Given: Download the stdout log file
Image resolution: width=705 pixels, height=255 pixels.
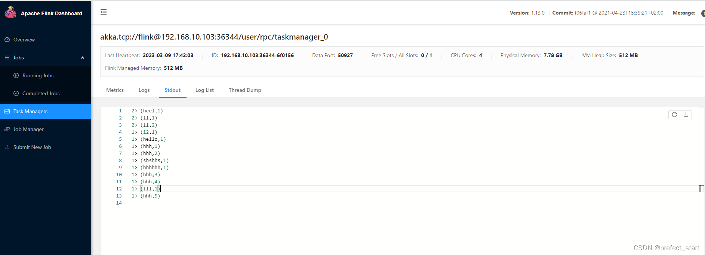Looking at the screenshot, I should click(686, 115).
